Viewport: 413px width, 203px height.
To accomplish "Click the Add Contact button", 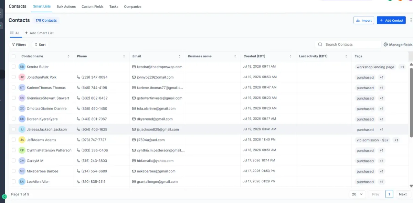I will pyautogui.click(x=391, y=20).
